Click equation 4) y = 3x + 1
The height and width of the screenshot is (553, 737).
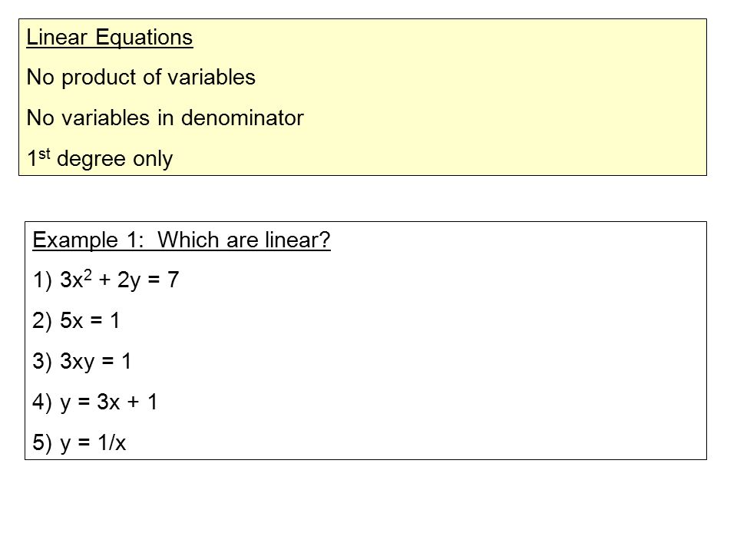tap(95, 402)
